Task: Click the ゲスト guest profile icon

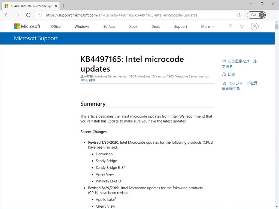Action: click(x=256, y=15)
